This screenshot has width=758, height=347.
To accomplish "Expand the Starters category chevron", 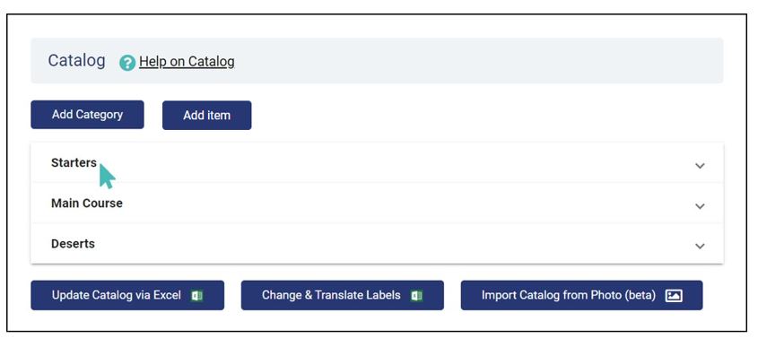I will [700, 166].
